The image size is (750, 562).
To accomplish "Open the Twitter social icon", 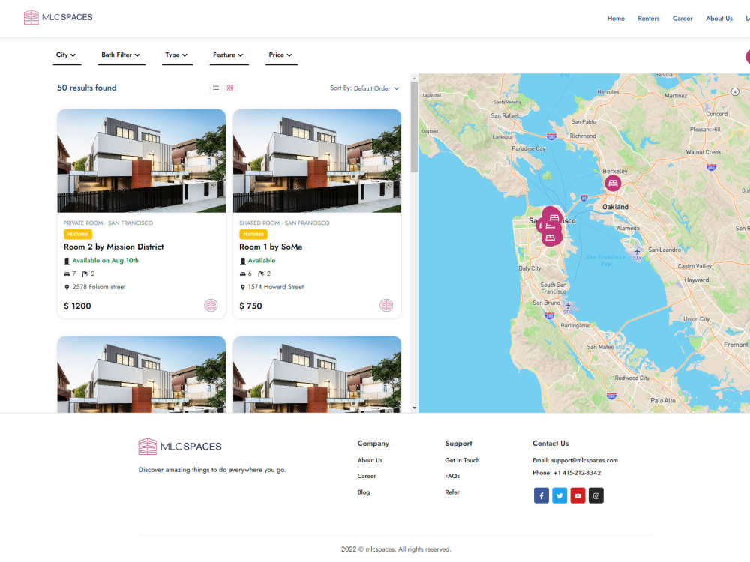I will (559, 495).
